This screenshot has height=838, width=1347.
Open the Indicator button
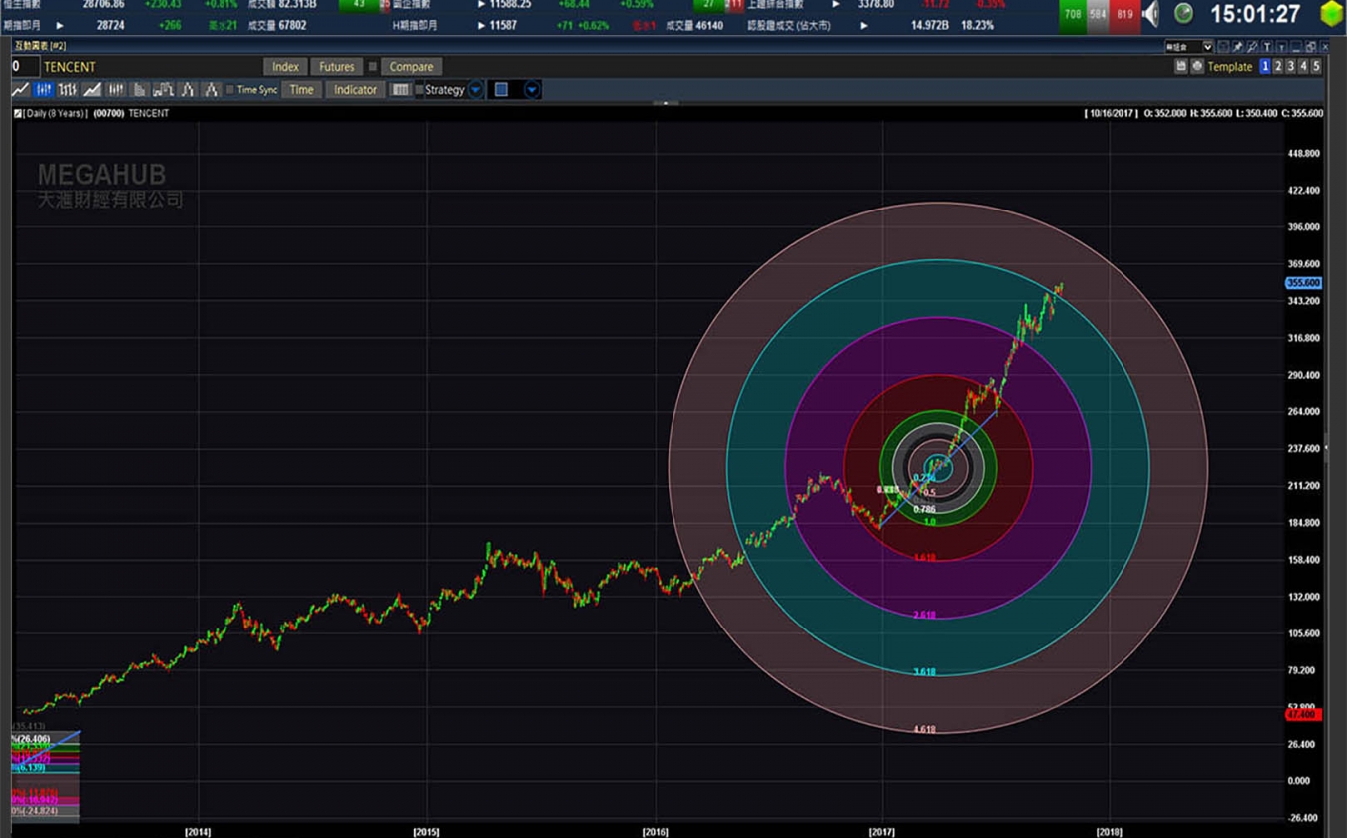(x=355, y=90)
